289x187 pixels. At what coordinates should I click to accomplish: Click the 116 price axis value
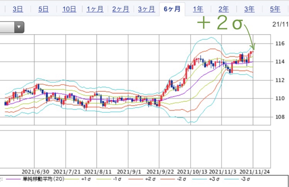[280, 44]
